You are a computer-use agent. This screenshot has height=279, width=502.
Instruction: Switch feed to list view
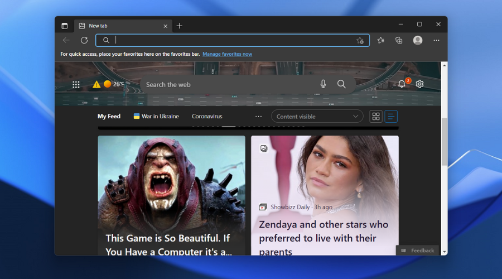click(x=391, y=116)
